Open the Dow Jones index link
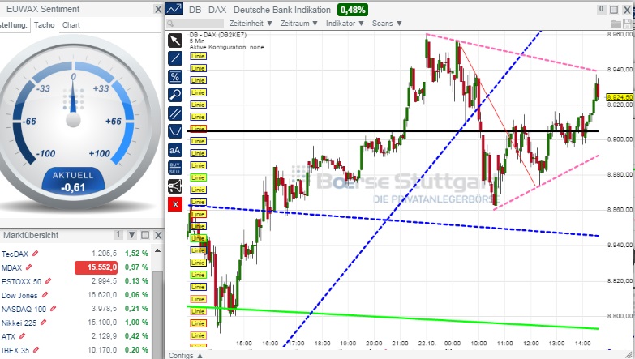The height and width of the screenshot is (359, 635). click(19, 295)
